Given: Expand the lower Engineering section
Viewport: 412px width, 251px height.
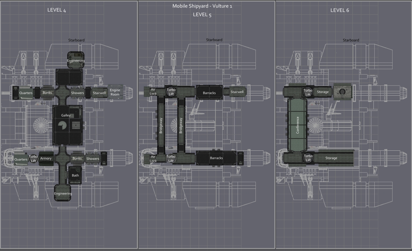Looking at the screenshot, I should click(63, 193).
